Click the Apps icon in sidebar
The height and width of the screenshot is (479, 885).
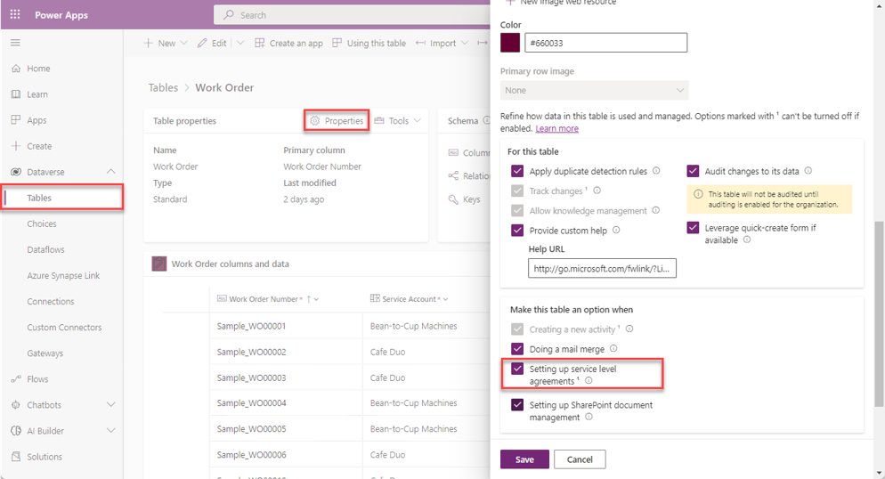pyautogui.click(x=16, y=119)
